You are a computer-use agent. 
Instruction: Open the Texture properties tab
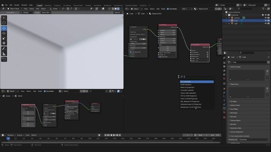[224, 117]
